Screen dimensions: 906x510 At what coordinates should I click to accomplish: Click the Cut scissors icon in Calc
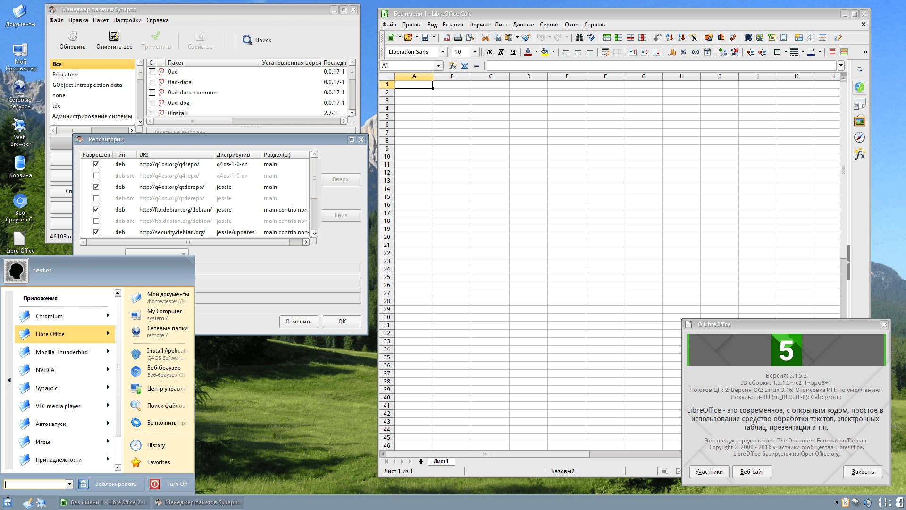(485, 38)
